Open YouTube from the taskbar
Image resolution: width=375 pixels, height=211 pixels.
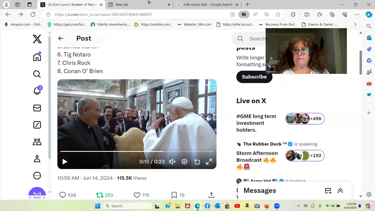point(237,206)
